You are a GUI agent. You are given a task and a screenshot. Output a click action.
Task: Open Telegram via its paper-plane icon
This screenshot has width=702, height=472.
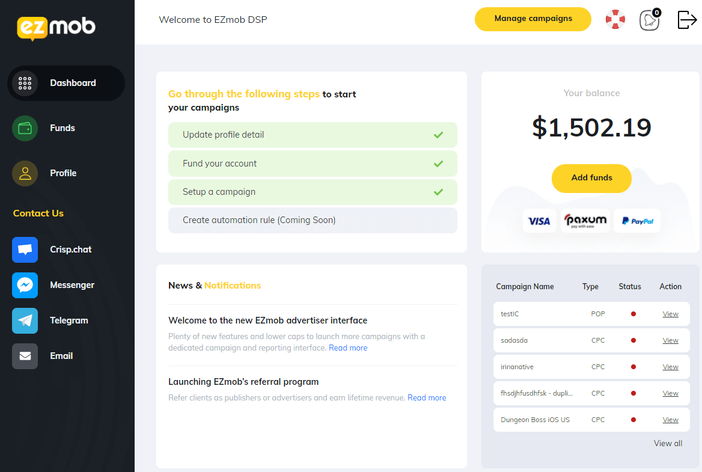click(x=25, y=320)
